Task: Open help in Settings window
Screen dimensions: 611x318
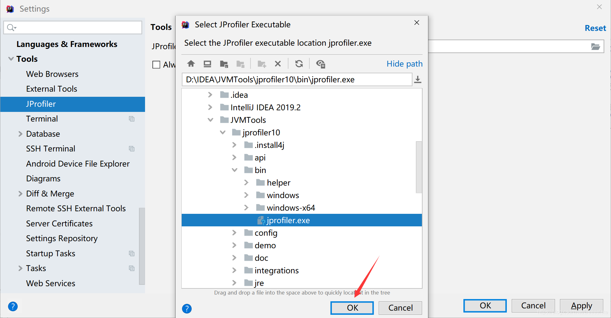Action: coord(13,306)
